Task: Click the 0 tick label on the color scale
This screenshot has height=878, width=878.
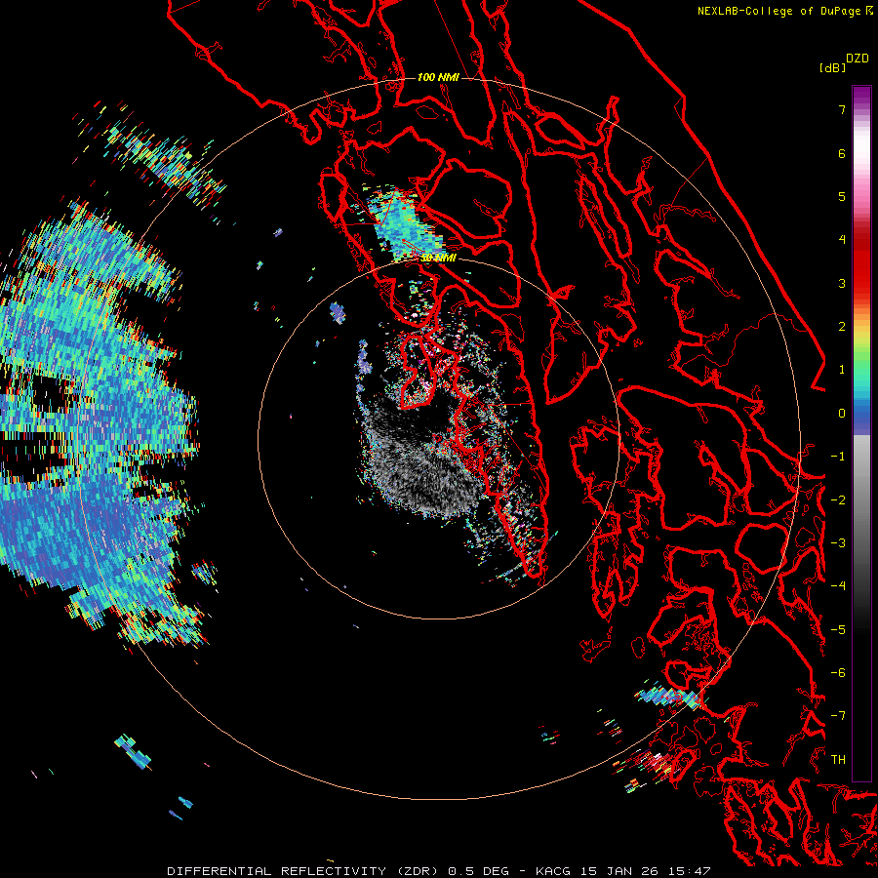Action: [842, 414]
